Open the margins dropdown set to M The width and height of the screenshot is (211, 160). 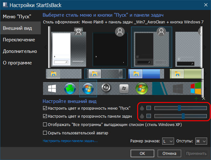pos(201,141)
